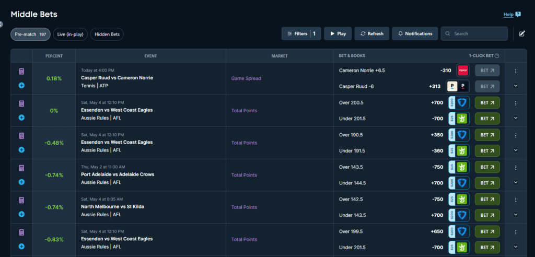Click the Search input field
This screenshot has width=535, height=257.
point(474,34)
